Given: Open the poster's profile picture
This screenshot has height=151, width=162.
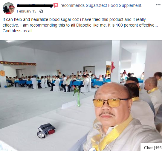Looking at the screenshot, I should coord(9,8).
